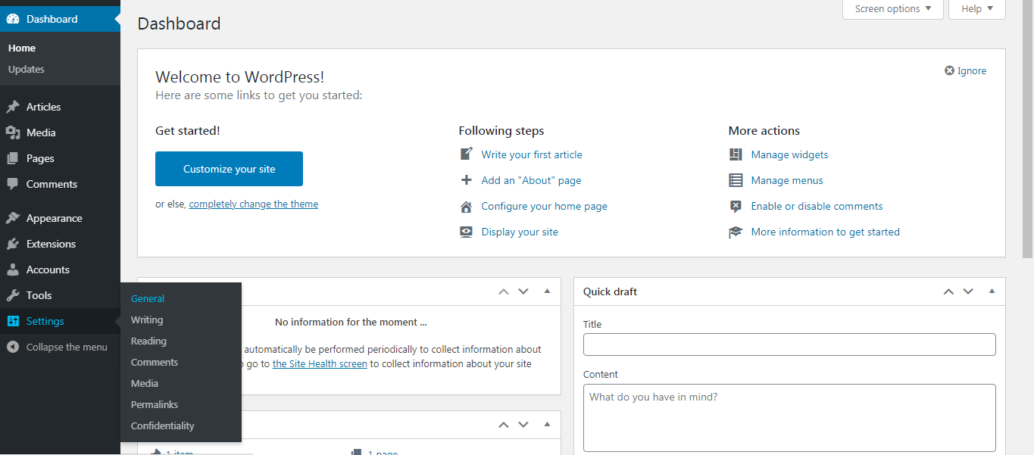Click the edit icon beside Write your first article
The width and height of the screenshot is (1034, 455).
[467, 154]
